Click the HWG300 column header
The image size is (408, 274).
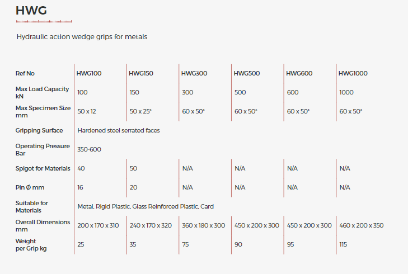click(x=194, y=73)
